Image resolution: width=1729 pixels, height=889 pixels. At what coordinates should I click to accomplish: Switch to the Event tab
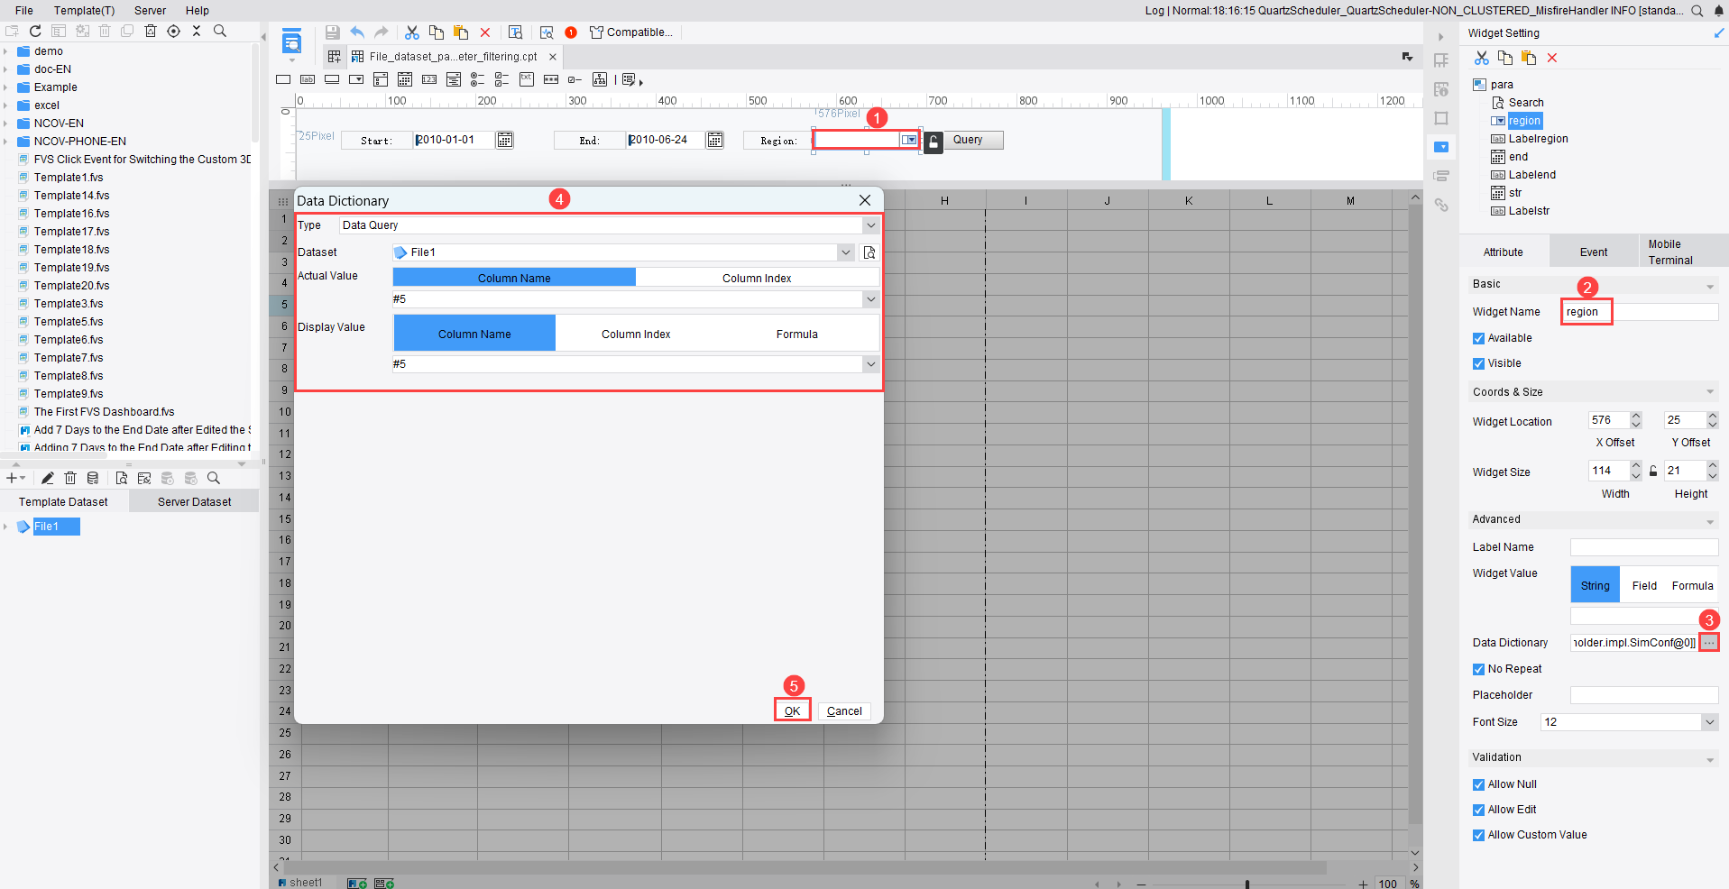[x=1593, y=252]
